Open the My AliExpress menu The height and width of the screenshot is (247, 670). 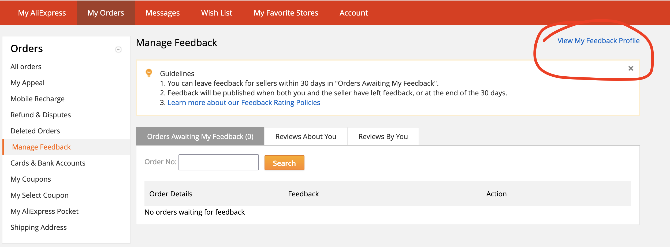[42, 13]
